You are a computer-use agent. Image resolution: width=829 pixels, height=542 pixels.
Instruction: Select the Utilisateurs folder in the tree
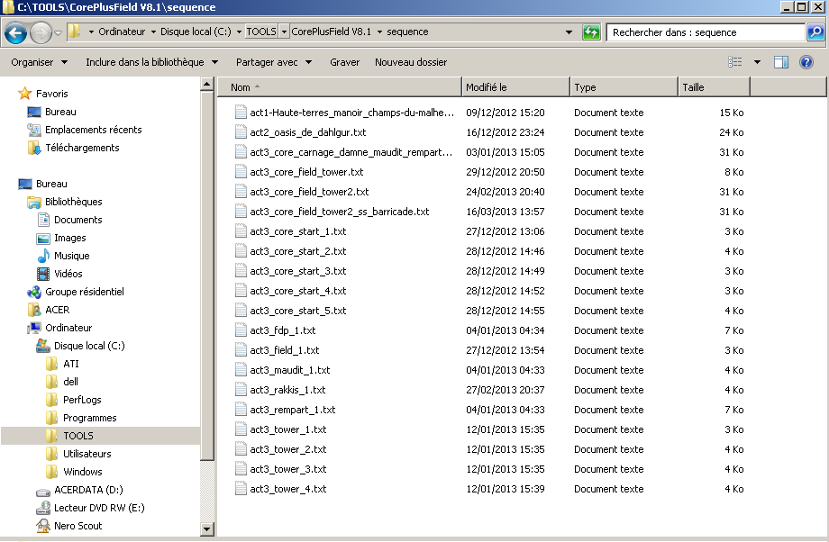(x=87, y=454)
